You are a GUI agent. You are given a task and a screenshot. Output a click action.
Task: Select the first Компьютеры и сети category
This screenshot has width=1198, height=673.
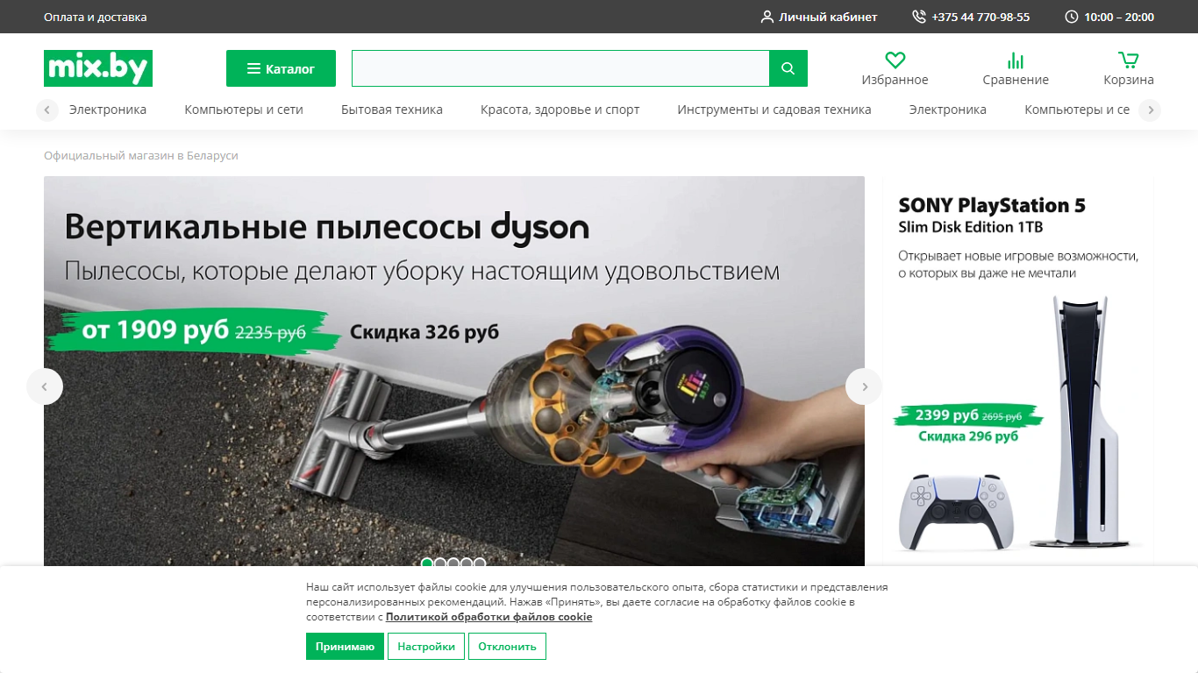244,110
